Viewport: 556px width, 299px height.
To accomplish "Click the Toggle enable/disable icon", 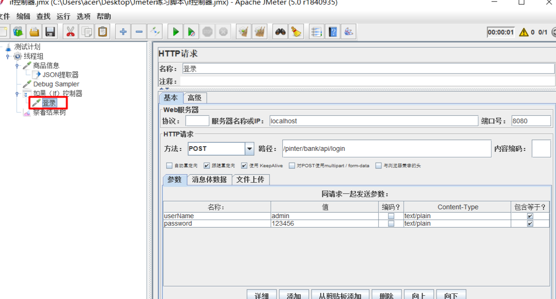I will [155, 32].
